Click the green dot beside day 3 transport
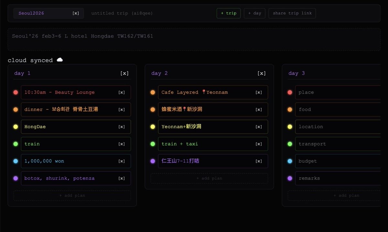Screen dimensions: 388x232 coord(290,144)
